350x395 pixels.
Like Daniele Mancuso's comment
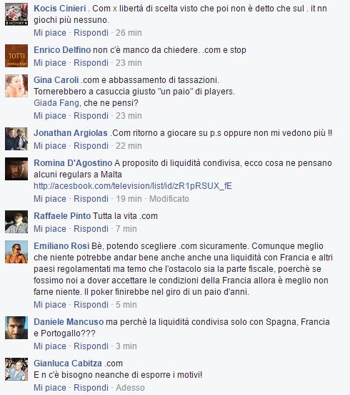click(x=50, y=346)
